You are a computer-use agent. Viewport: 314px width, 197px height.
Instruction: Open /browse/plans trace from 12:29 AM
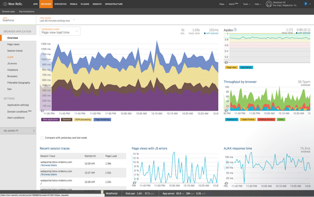pyautogui.click(x=49, y=166)
